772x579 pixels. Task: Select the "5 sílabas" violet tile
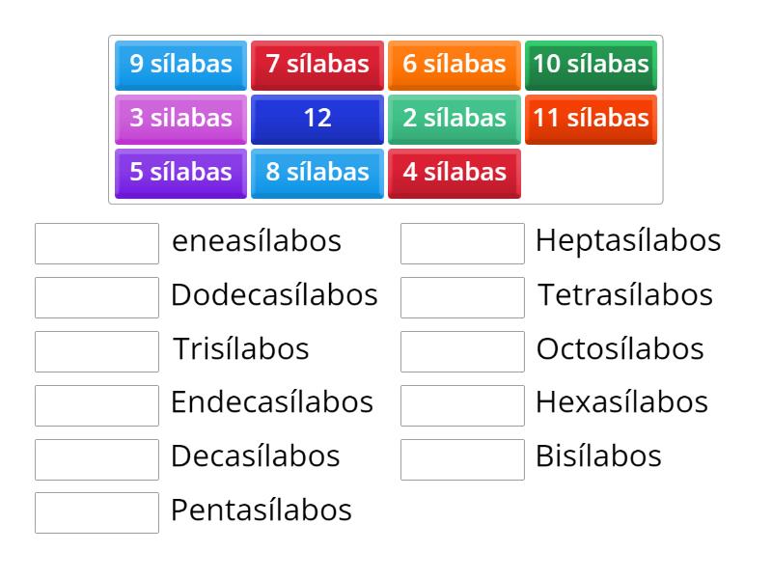tap(179, 173)
